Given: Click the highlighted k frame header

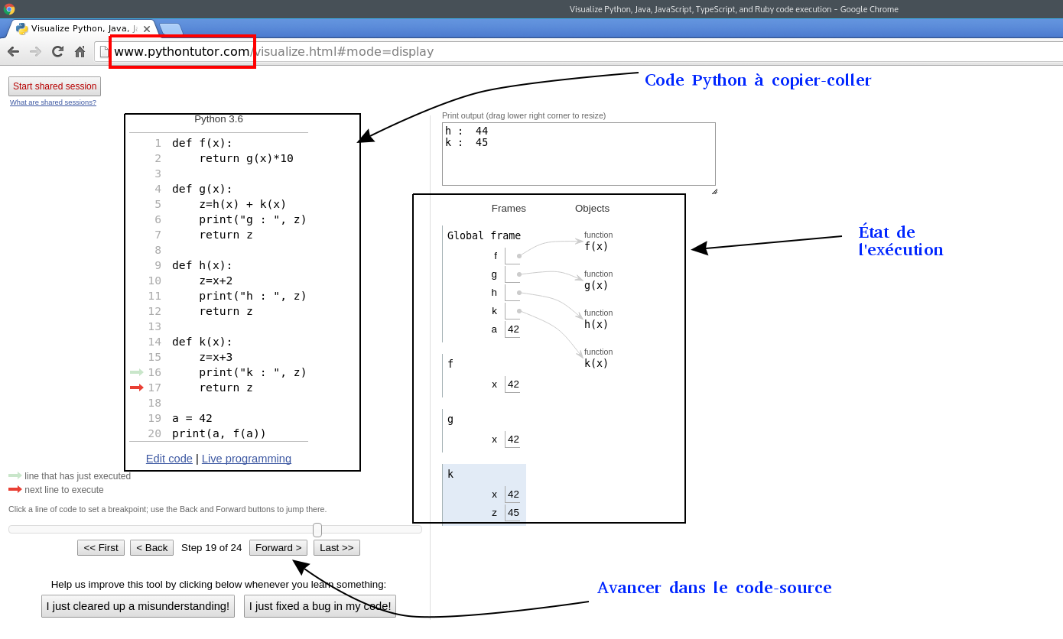Looking at the screenshot, I should 450,474.
